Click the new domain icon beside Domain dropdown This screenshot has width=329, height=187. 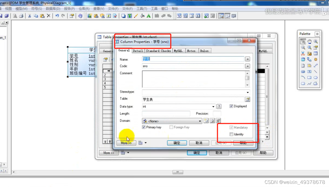pos(206,121)
